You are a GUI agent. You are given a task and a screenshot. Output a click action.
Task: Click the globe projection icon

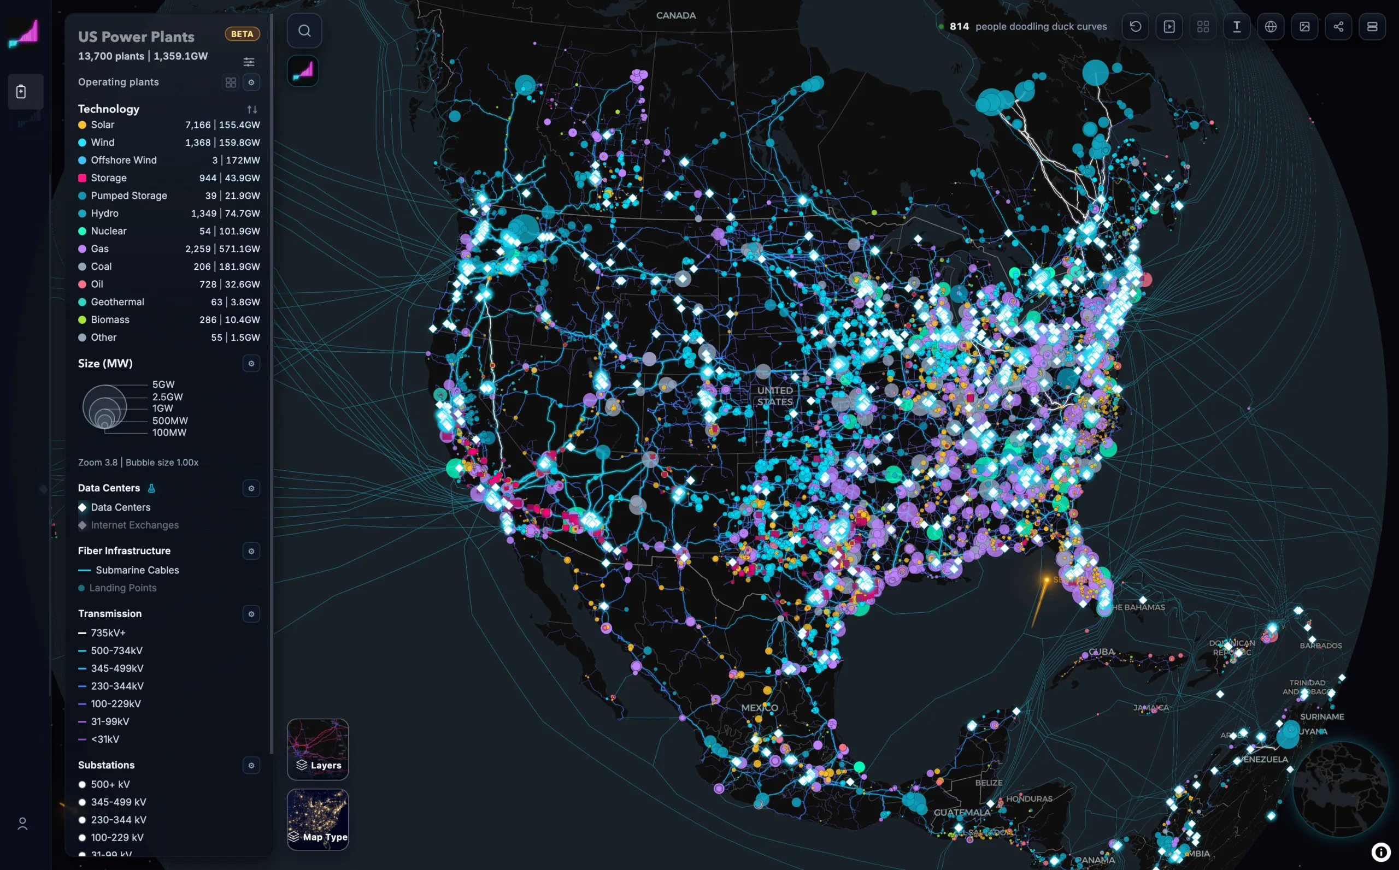(1271, 26)
